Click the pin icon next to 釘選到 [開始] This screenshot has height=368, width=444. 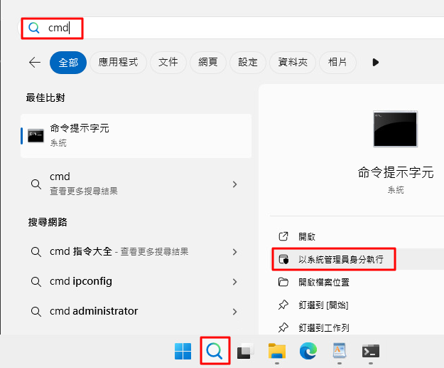point(283,305)
